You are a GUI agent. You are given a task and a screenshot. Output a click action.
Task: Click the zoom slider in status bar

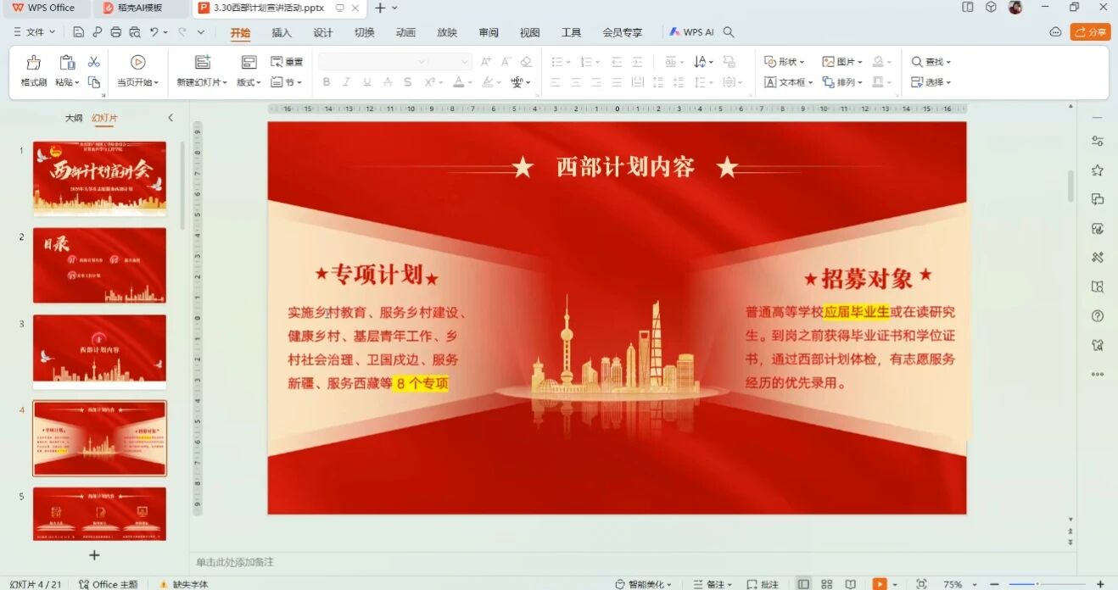point(1037,584)
